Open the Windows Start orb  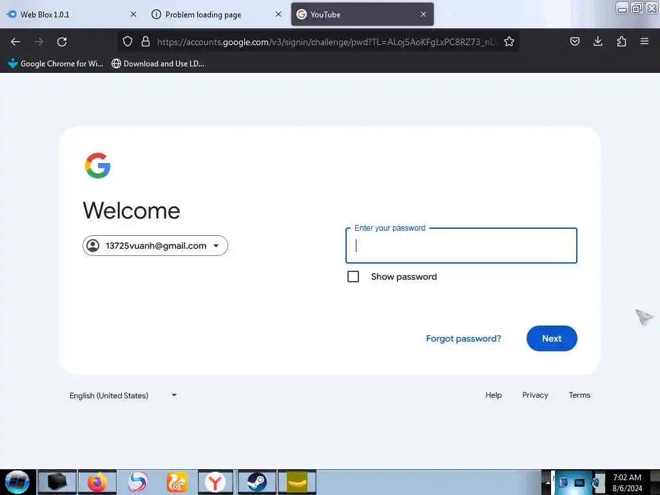[17, 482]
